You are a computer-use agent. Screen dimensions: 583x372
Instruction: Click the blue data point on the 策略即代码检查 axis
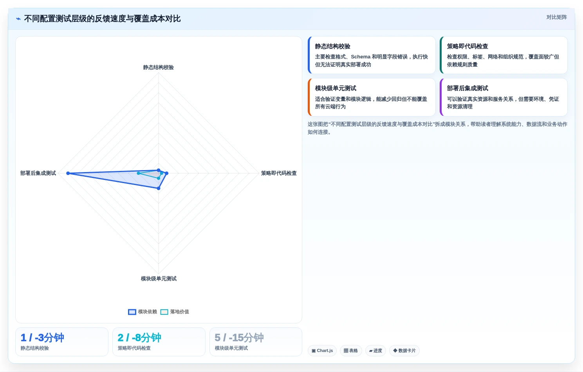click(166, 173)
